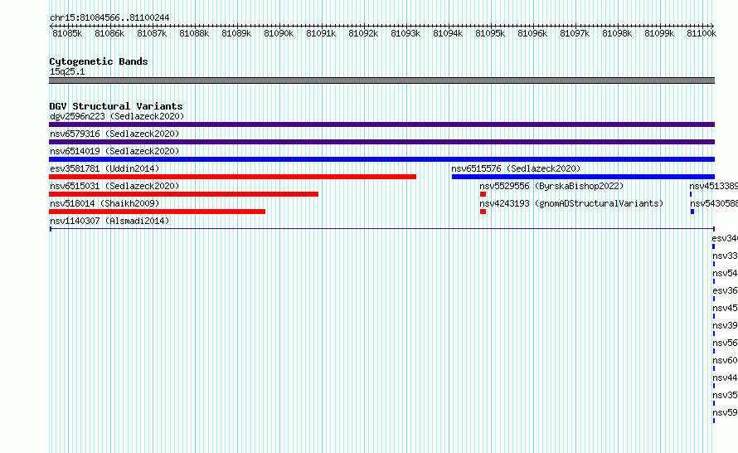Open variant label nsv6515576 (Sedlazeck2020)
The image size is (738, 453).
tap(516, 168)
